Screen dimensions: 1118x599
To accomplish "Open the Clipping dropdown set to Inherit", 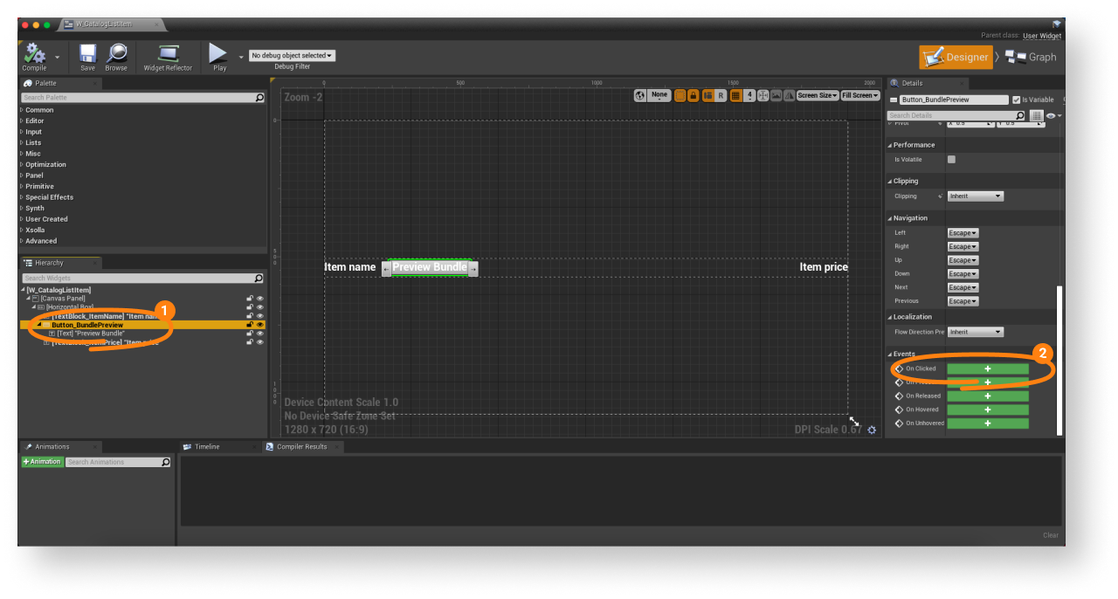I will click(x=975, y=196).
